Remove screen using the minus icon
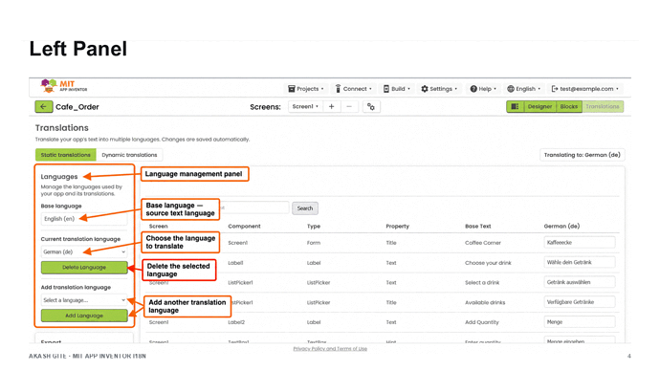Screen dimensions: 660x371 [x=349, y=107]
